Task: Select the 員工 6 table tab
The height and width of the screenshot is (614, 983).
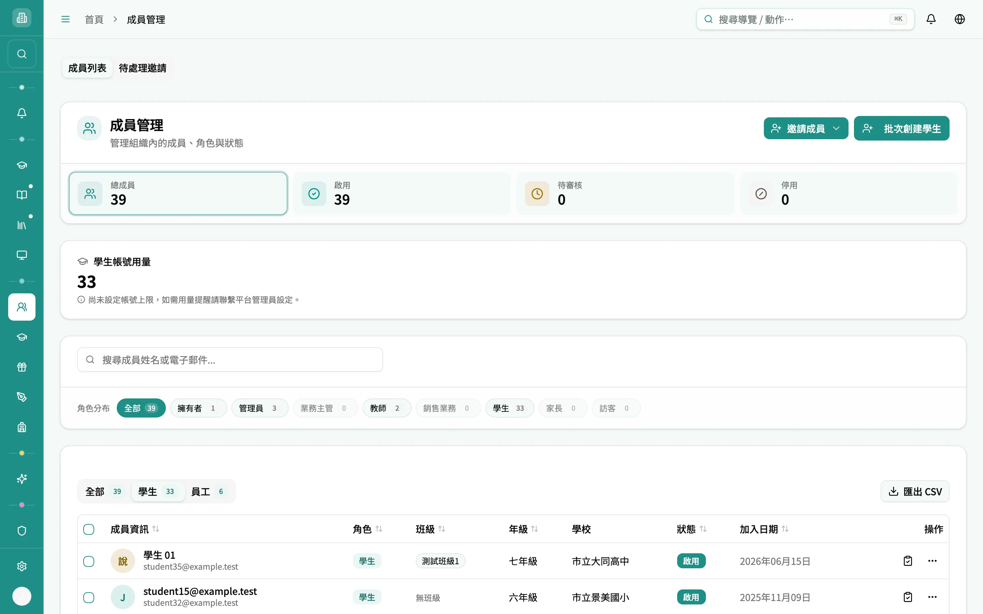Action: tap(209, 491)
